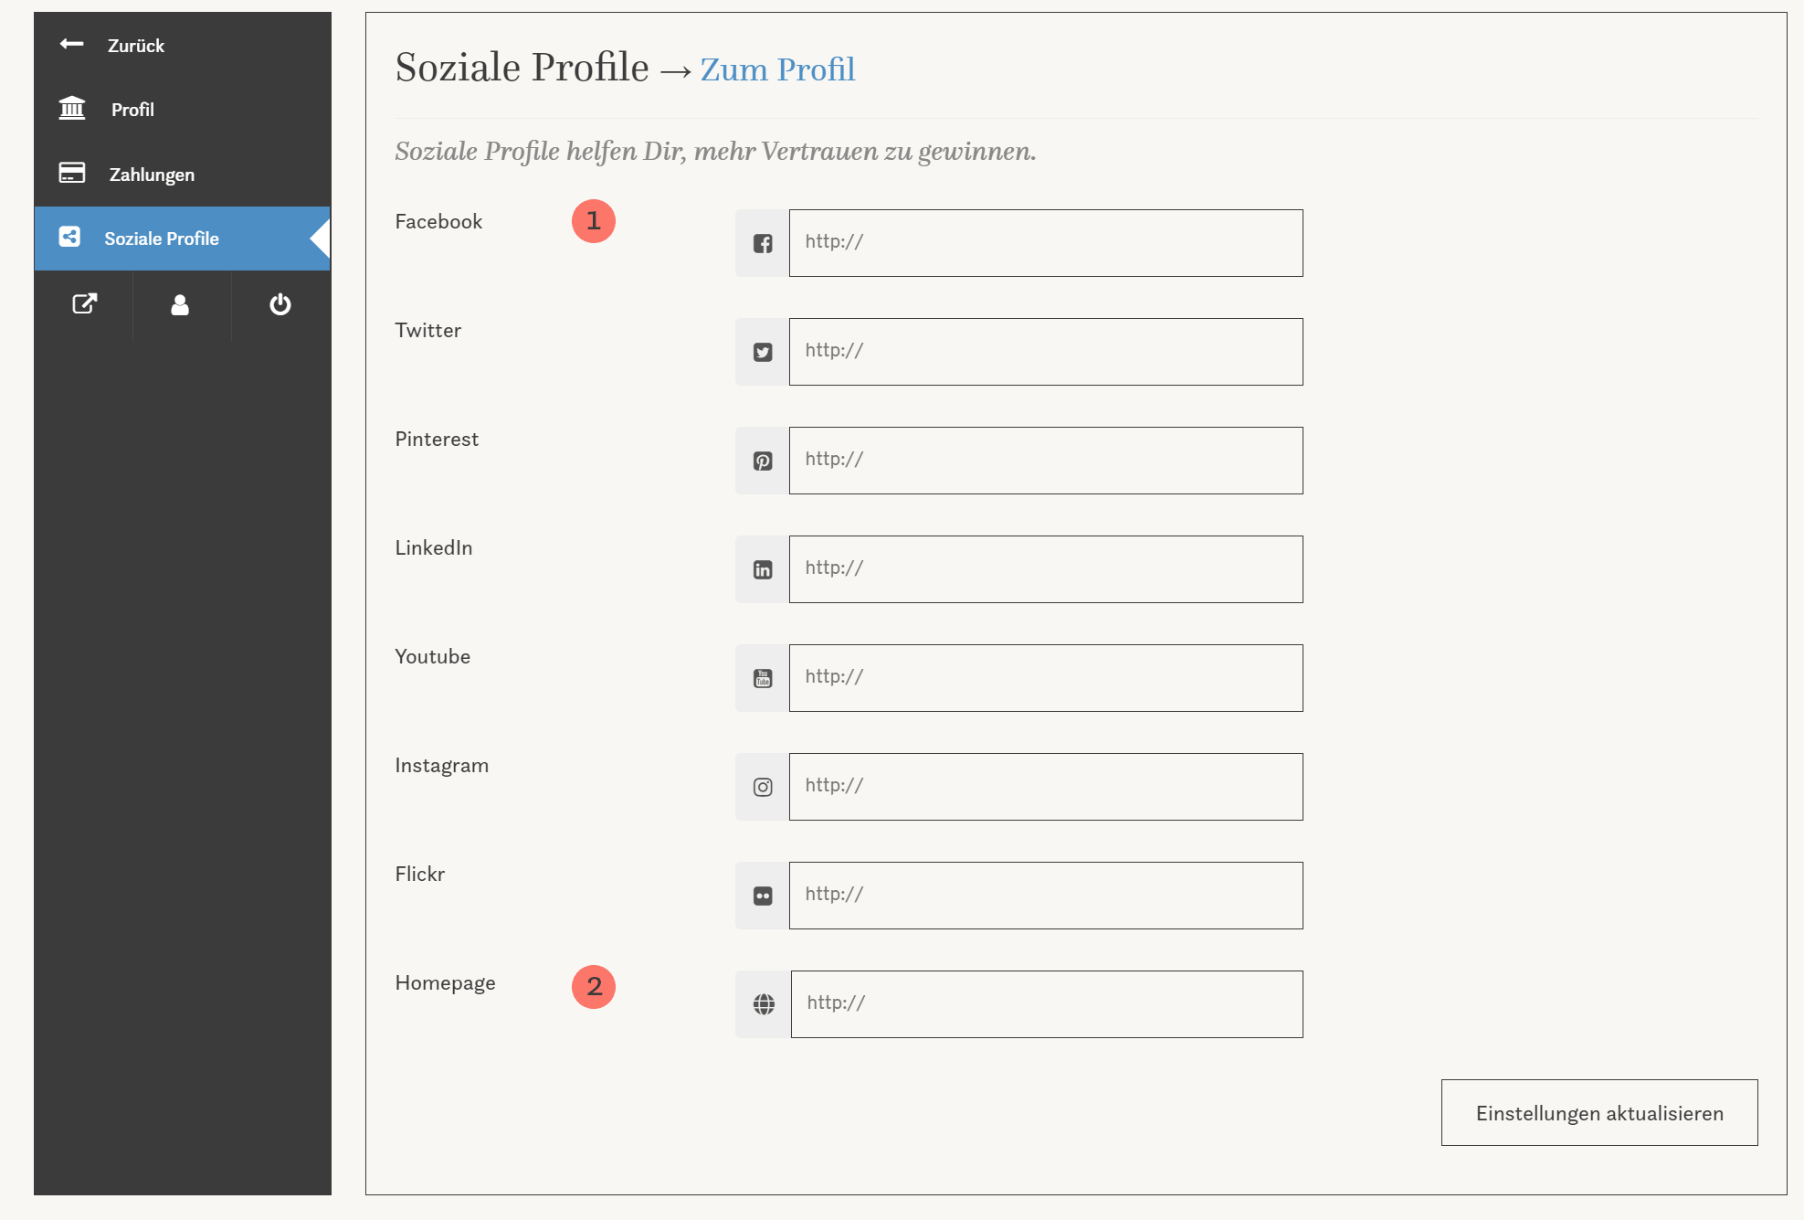This screenshot has width=1804, height=1220.
Task: Focus the Pinterest URL input field
Action: pos(1046,461)
